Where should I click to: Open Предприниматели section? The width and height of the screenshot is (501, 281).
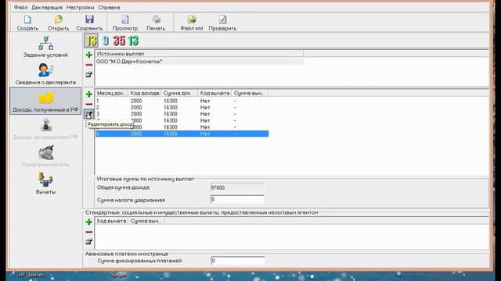pyautogui.click(x=45, y=156)
